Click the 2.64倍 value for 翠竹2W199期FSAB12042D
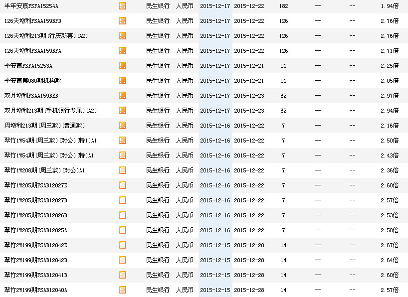This screenshot has width=408, height=297. tap(390, 260)
